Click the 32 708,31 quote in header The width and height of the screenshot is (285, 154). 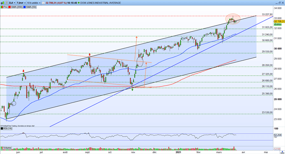51,3
